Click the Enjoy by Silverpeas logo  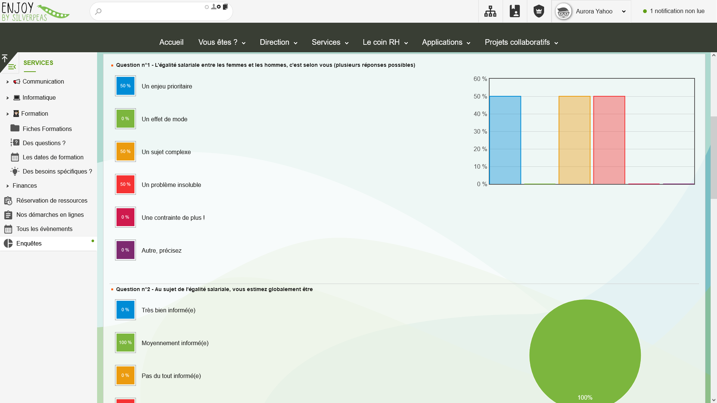coord(35,12)
